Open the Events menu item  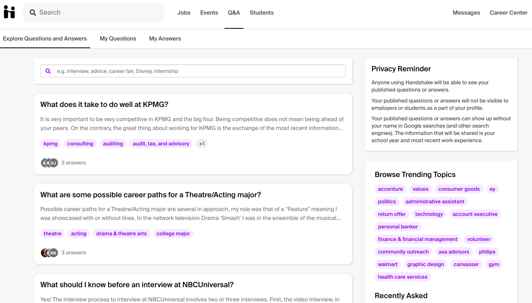point(209,13)
